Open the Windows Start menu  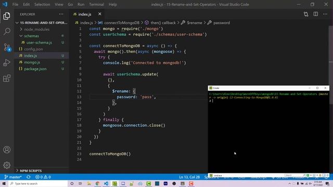(x=4, y=183)
